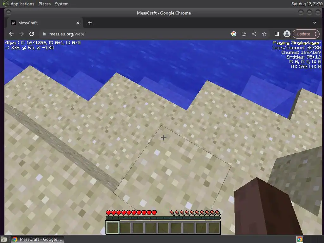Open the Applications menu

point(22,4)
